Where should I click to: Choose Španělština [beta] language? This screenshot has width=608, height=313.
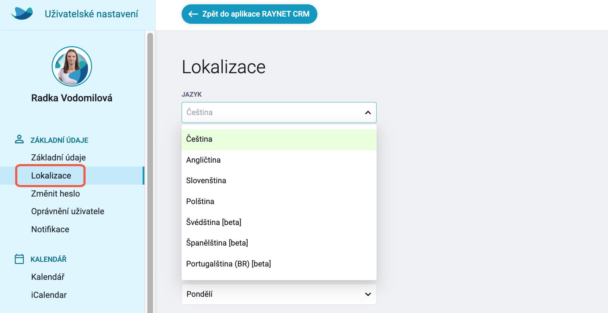pyautogui.click(x=279, y=243)
